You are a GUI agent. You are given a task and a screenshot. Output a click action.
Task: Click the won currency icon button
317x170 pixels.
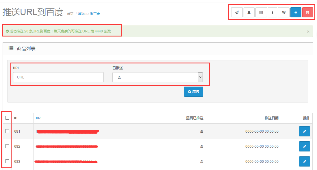284,12
